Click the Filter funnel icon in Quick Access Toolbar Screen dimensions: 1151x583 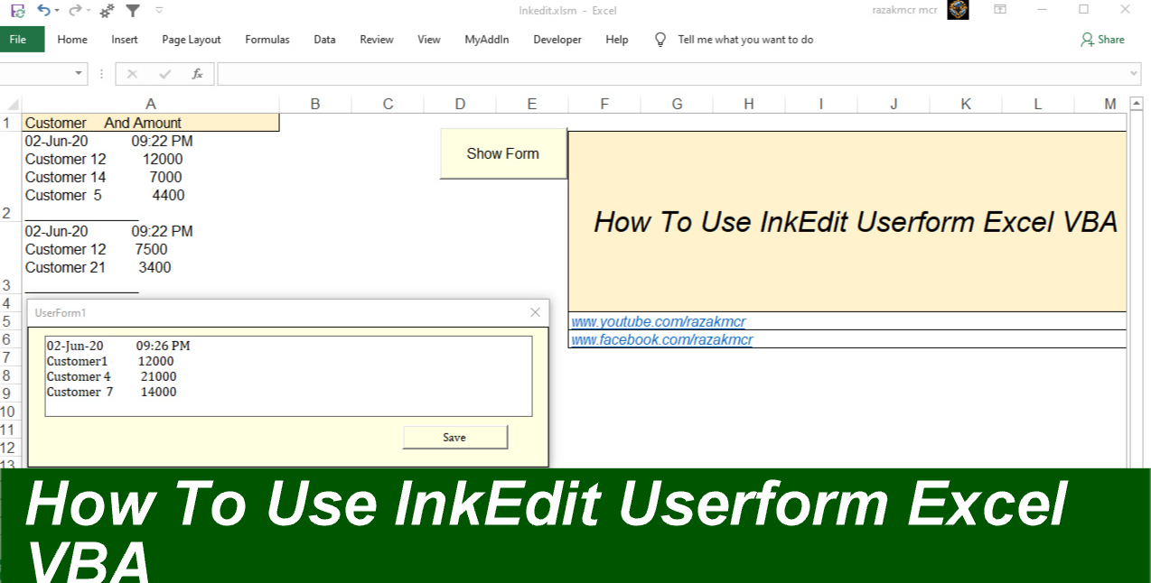click(133, 11)
